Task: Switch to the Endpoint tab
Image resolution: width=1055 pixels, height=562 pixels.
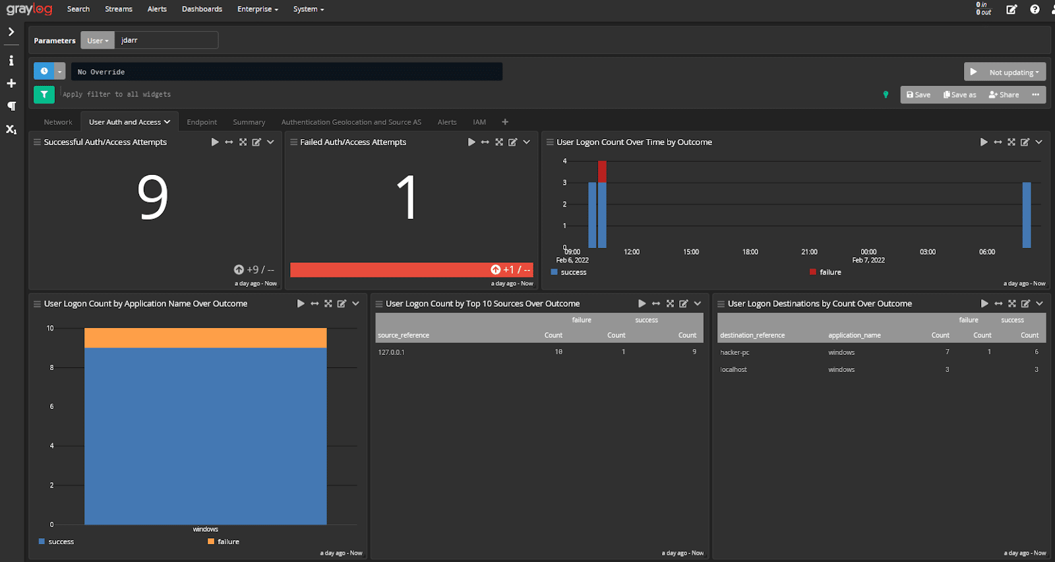Action: 202,122
